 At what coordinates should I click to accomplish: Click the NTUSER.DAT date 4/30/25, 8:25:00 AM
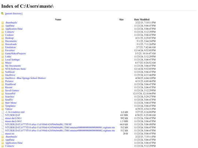point(145,115)
